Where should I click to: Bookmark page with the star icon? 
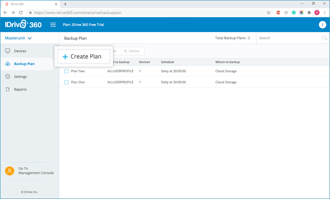[269, 13]
